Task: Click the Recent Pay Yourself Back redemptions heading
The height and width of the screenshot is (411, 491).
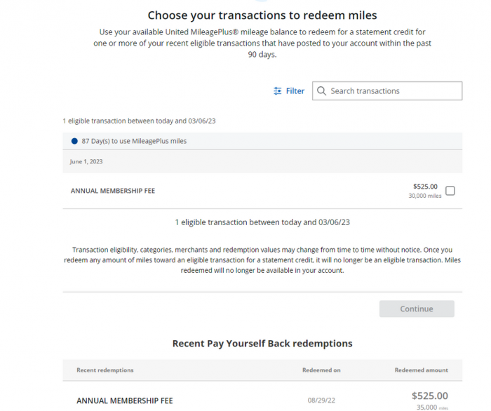Action: pos(262,344)
